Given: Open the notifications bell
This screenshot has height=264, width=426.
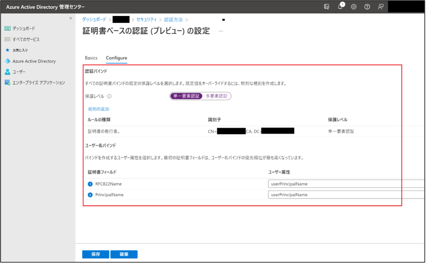Looking at the screenshot, I should pos(340,7).
